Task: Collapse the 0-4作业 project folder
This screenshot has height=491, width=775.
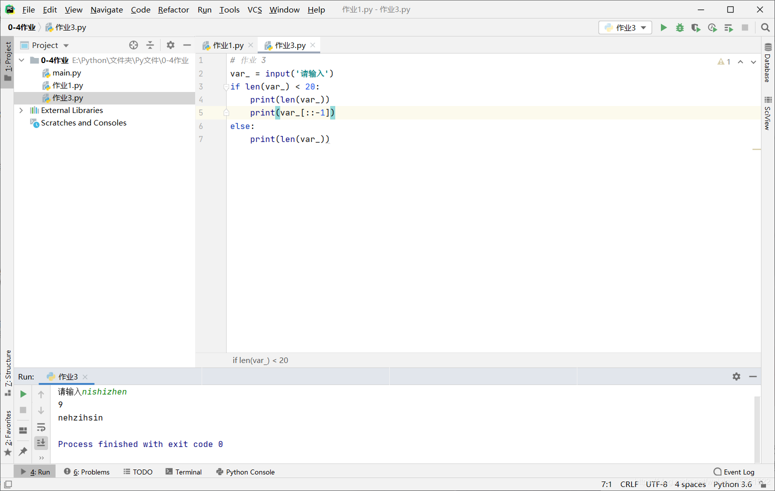Action: coord(22,60)
